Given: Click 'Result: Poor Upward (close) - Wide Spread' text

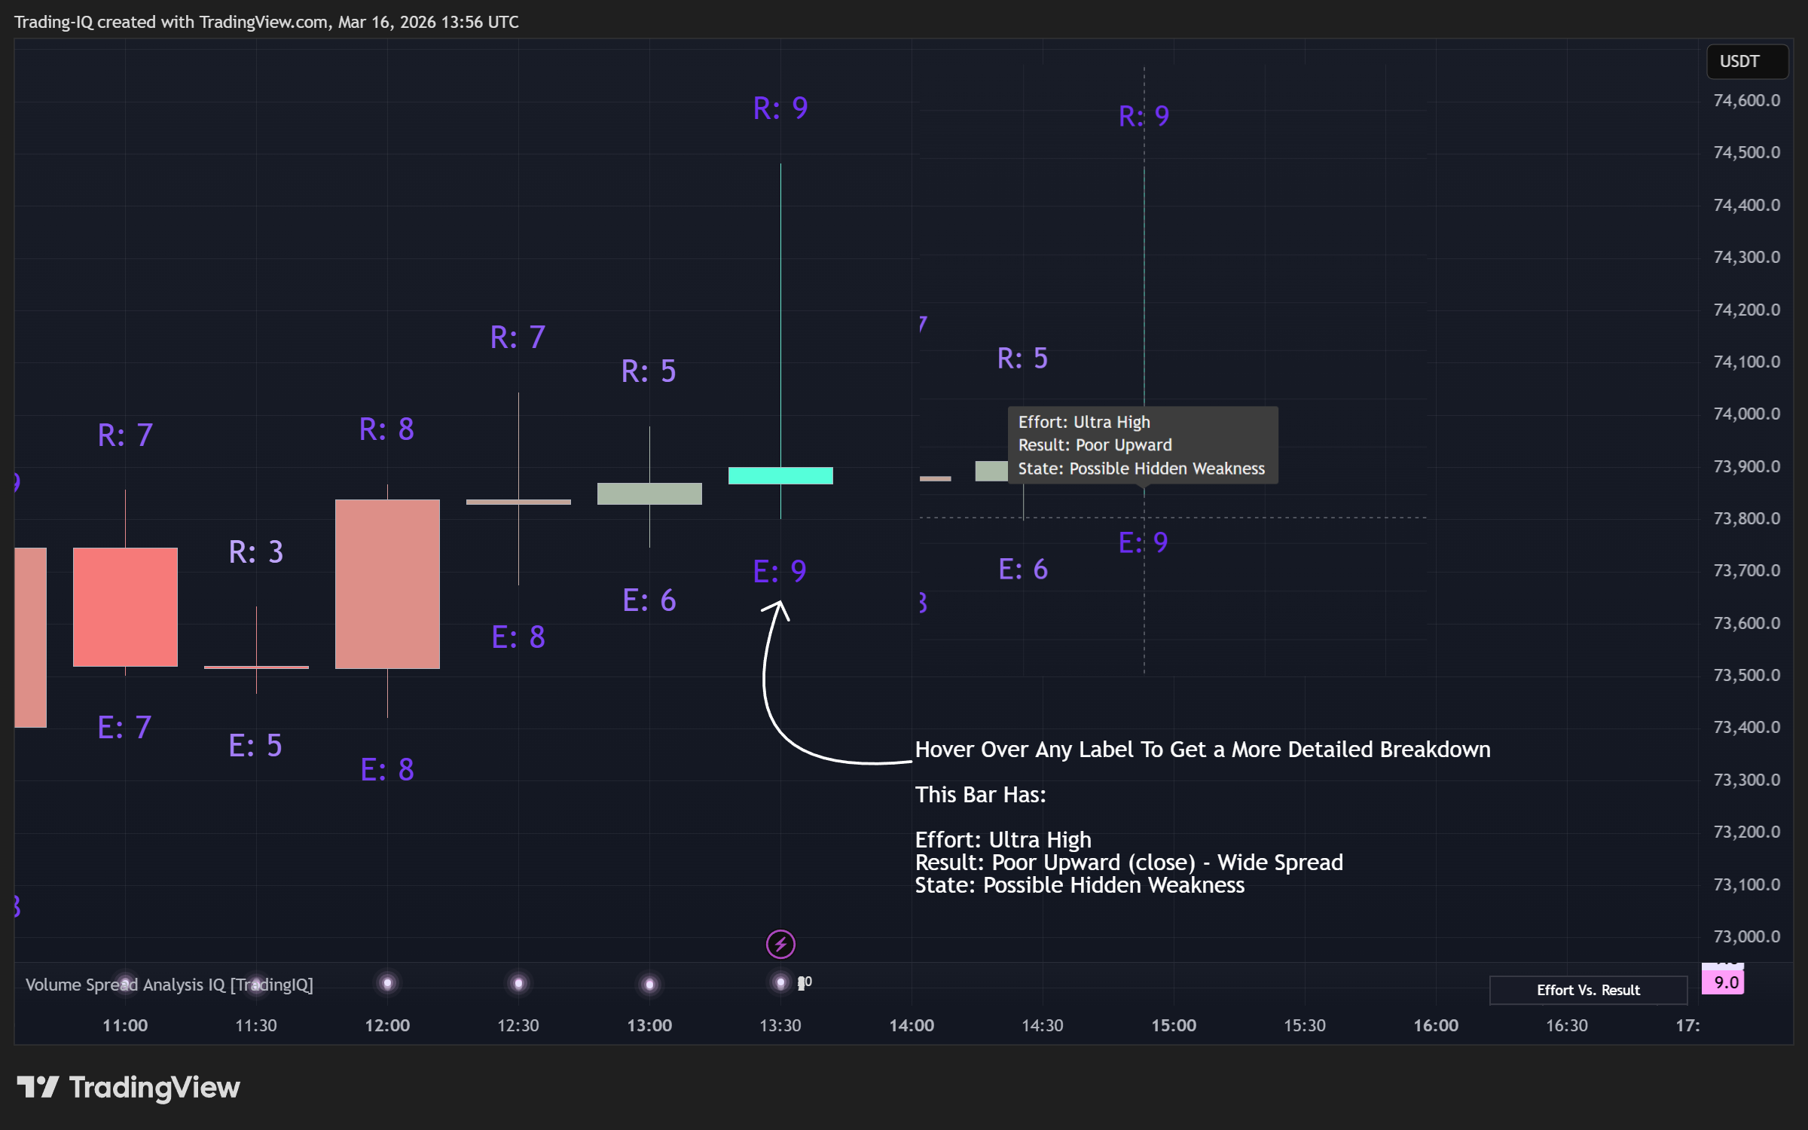Looking at the screenshot, I should (x=1128, y=863).
